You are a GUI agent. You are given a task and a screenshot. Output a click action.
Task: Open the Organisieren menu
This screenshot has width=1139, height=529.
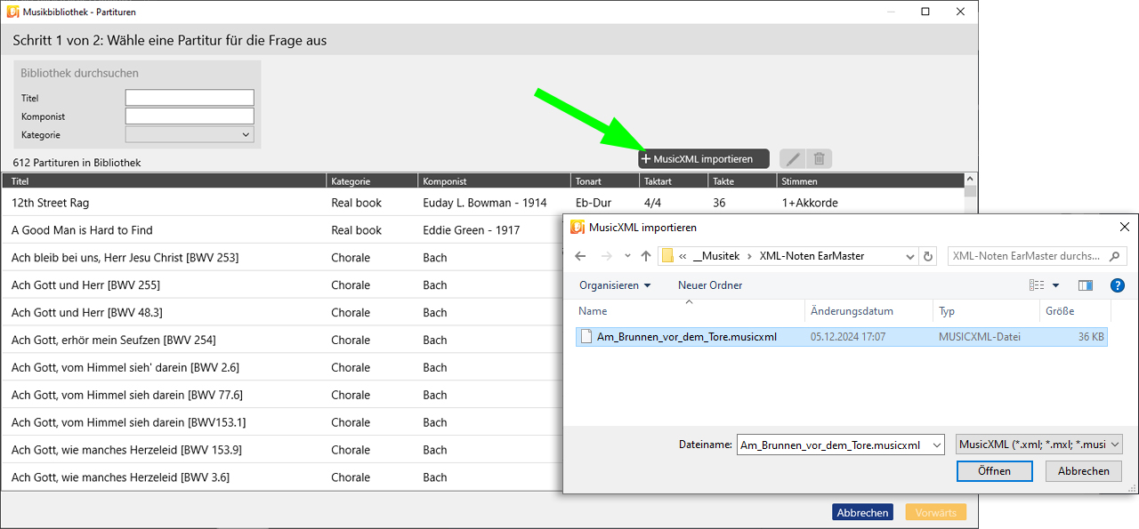click(615, 285)
